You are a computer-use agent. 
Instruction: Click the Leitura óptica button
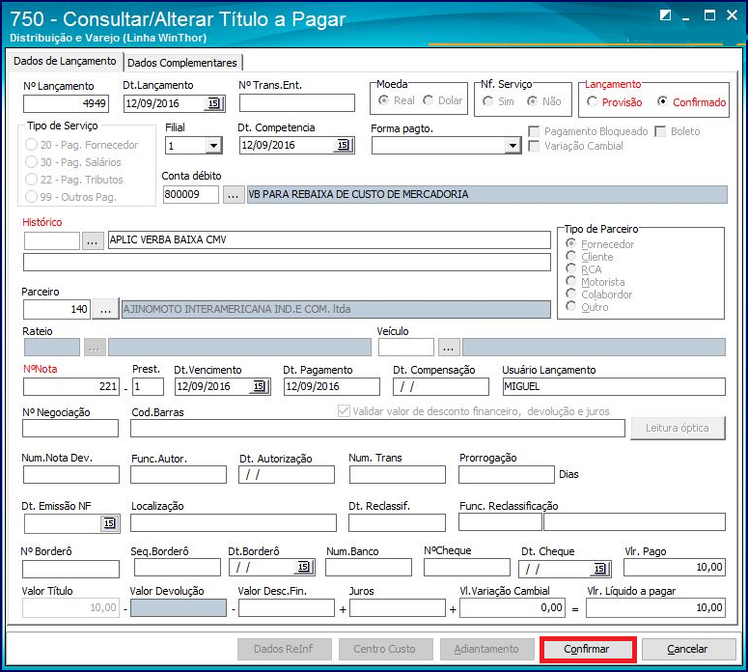[x=678, y=428]
